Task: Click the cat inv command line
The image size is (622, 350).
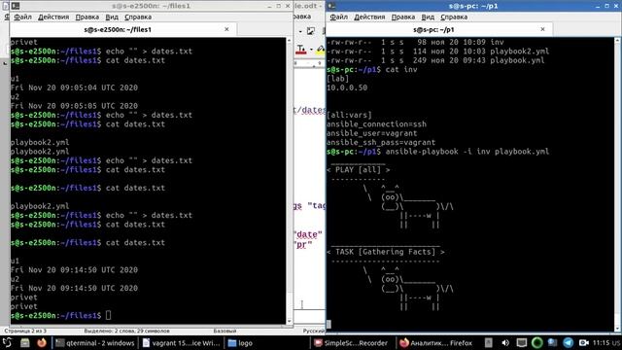Action: [401, 69]
